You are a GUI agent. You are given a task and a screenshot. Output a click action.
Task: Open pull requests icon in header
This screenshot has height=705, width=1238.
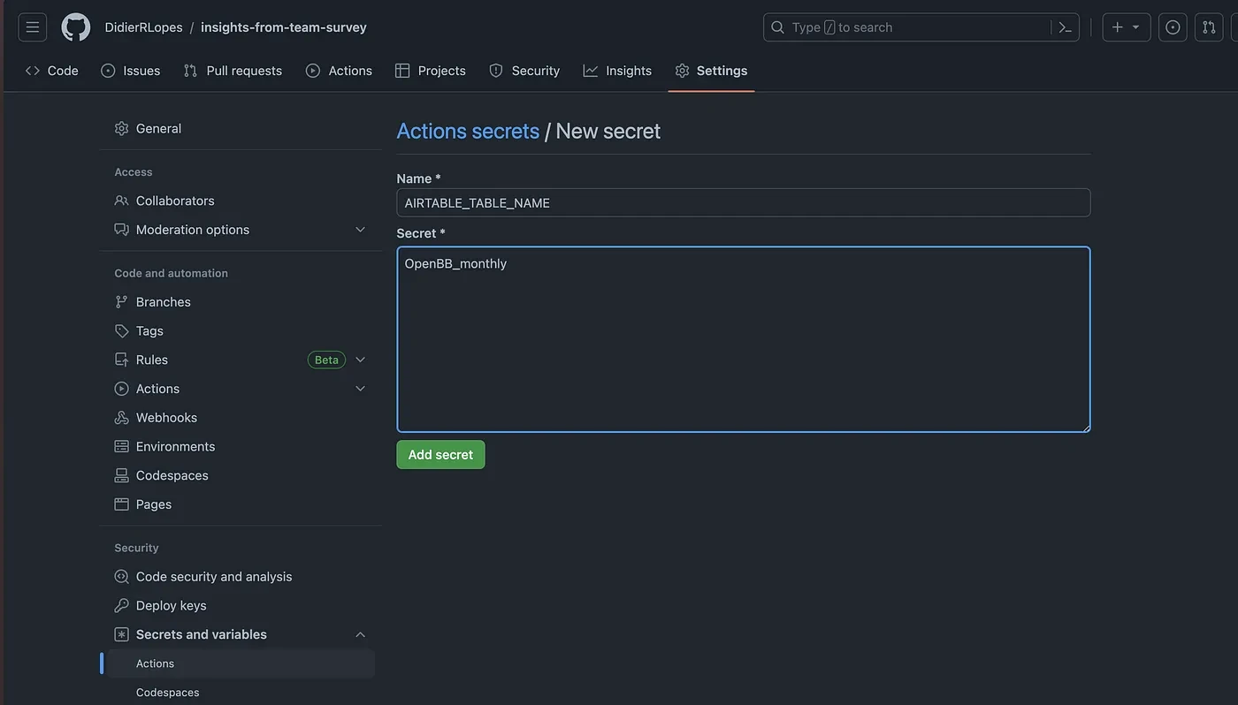click(x=1209, y=27)
